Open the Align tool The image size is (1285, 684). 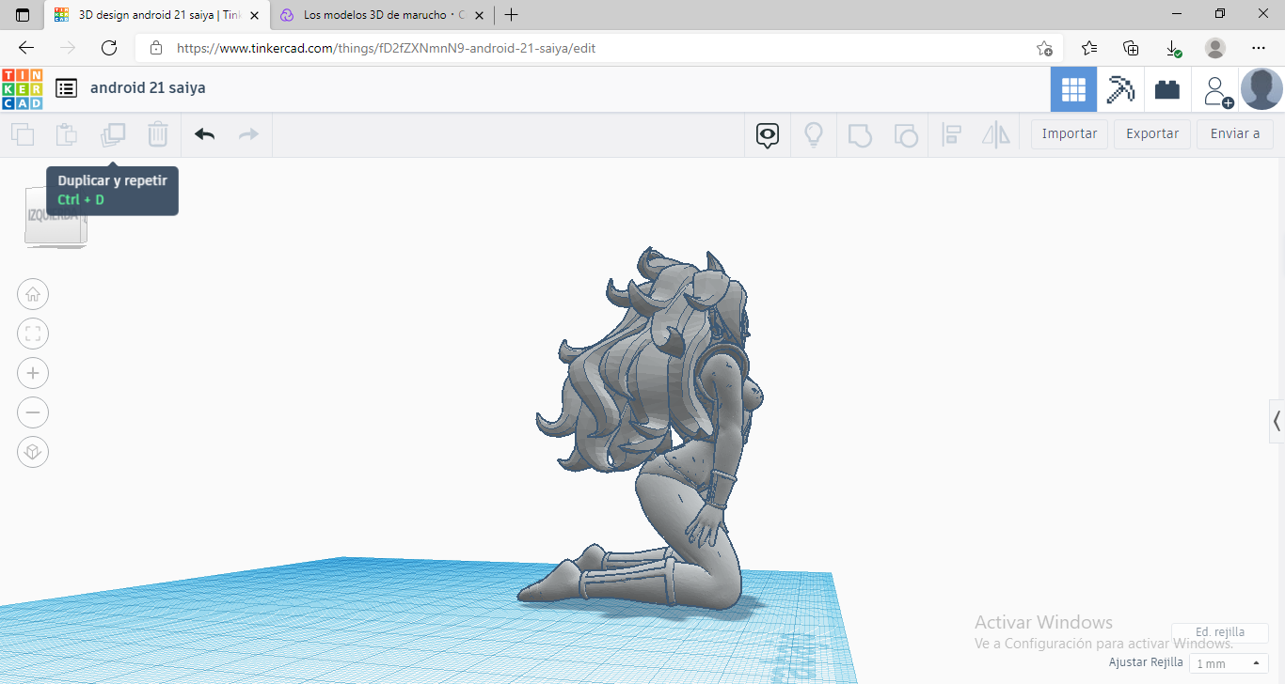tap(951, 134)
